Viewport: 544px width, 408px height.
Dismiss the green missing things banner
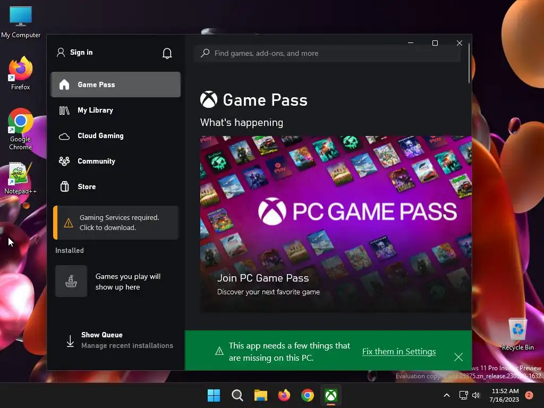458,357
